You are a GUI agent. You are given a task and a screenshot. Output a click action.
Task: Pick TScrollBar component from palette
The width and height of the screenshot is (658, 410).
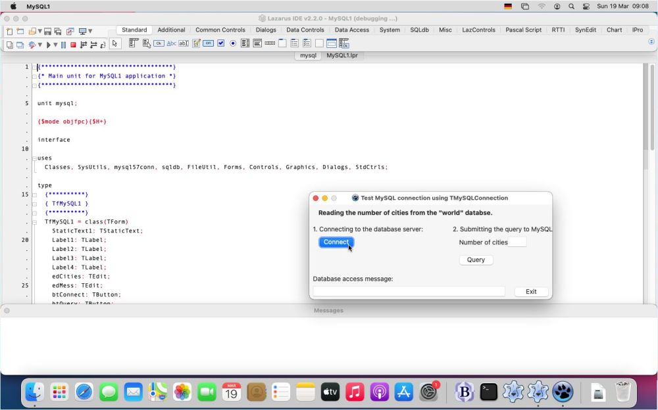coord(270,43)
